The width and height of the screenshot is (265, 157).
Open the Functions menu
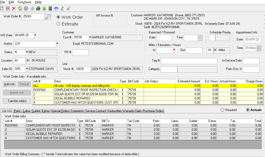click(x=24, y=2)
